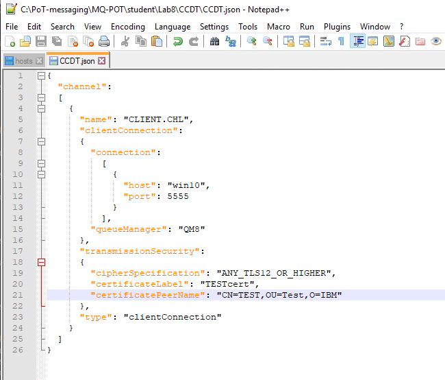Click the "CLIENT.CHL" name value
The height and width of the screenshot is (380, 445).
click(156, 119)
